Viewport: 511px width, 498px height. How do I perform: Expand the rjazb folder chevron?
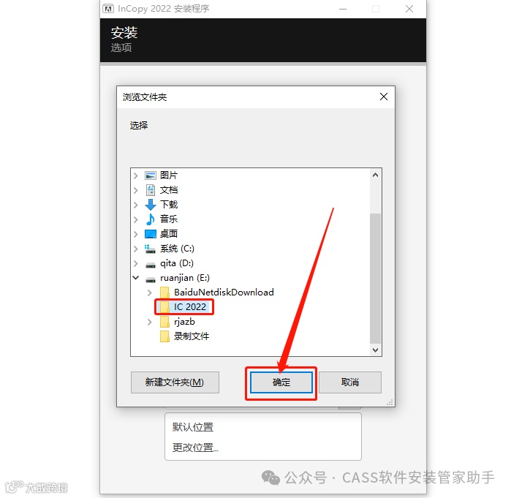click(150, 322)
